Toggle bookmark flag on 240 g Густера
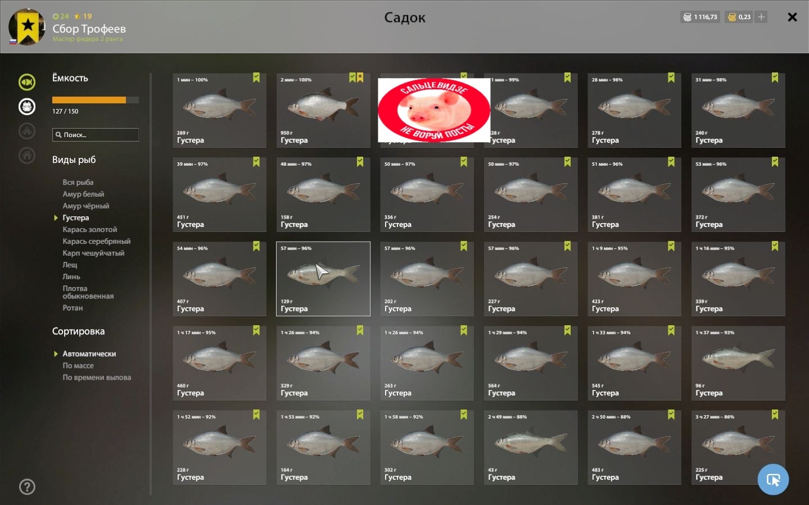Viewport: 809px width, 505px height. (775, 78)
